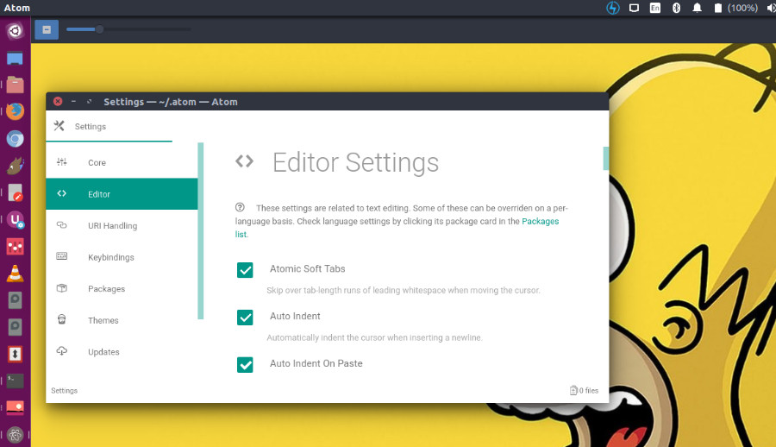This screenshot has width=776, height=447.
Task: Open Ubuntu Dash from the launcher
Action: click(15, 31)
